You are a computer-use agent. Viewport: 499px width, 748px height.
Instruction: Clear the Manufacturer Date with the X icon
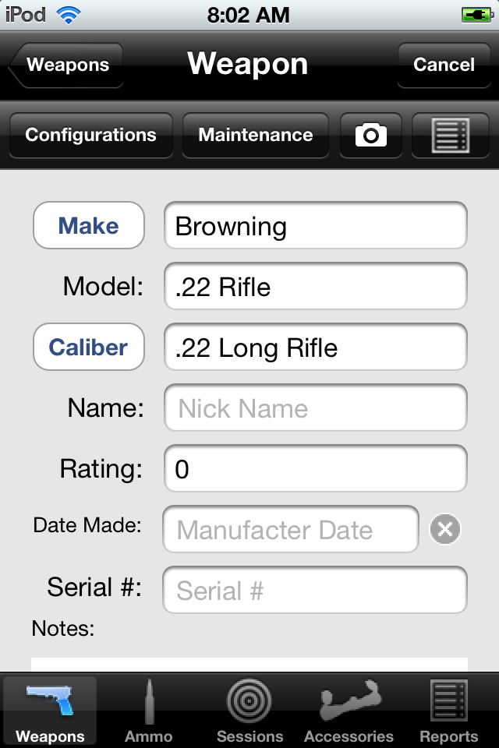(x=444, y=529)
